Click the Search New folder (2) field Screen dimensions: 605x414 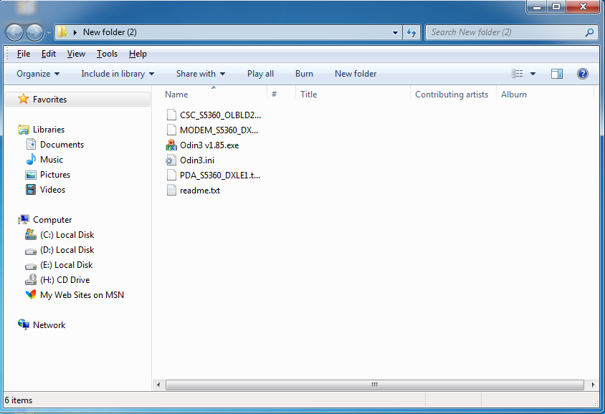505,32
